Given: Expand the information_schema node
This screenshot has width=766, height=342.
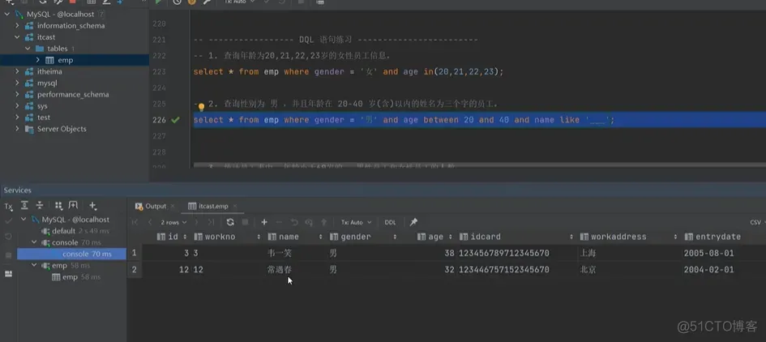Looking at the screenshot, I should point(17,25).
